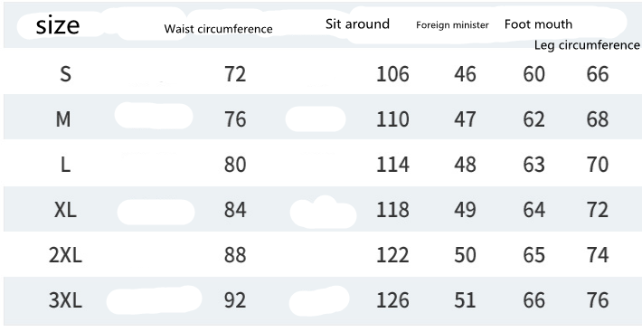Click the 'size' column header
This screenshot has height=332, width=642.
(x=58, y=25)
